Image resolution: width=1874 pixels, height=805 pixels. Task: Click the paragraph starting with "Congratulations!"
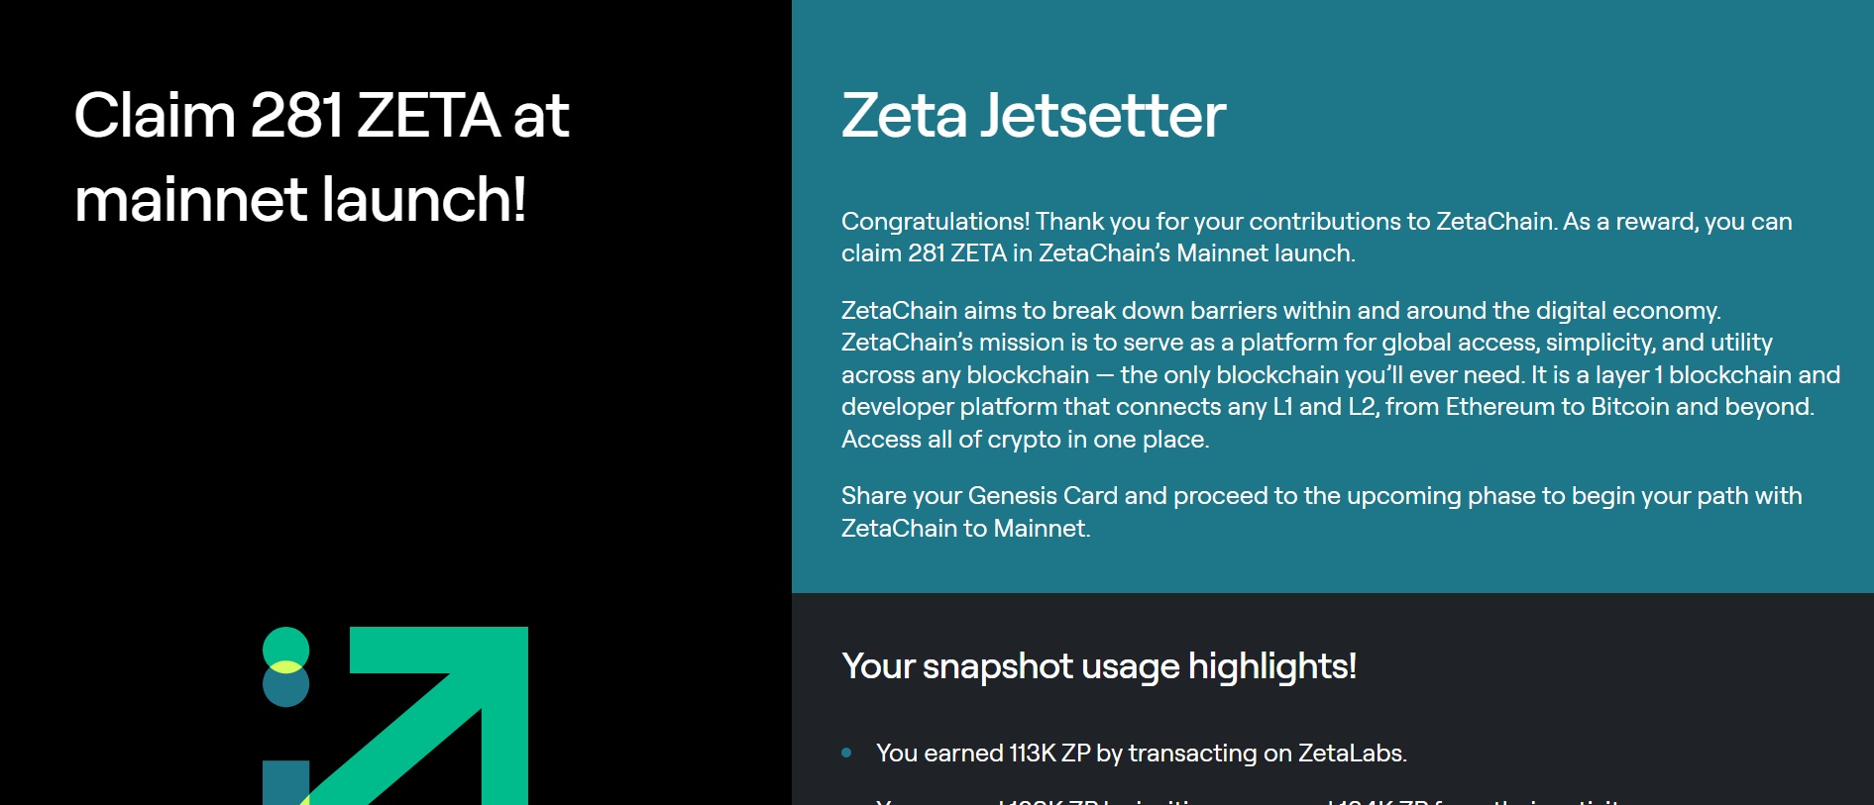1316,237
